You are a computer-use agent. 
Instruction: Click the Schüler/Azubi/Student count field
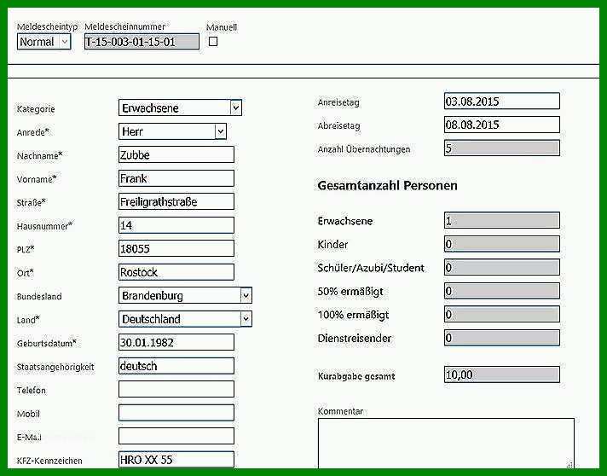coord(501,267)
